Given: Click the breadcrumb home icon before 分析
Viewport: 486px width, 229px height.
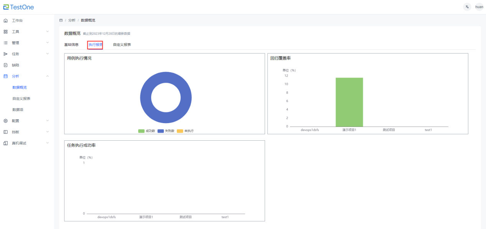Looking at the screenshot, I should [61, 20].
